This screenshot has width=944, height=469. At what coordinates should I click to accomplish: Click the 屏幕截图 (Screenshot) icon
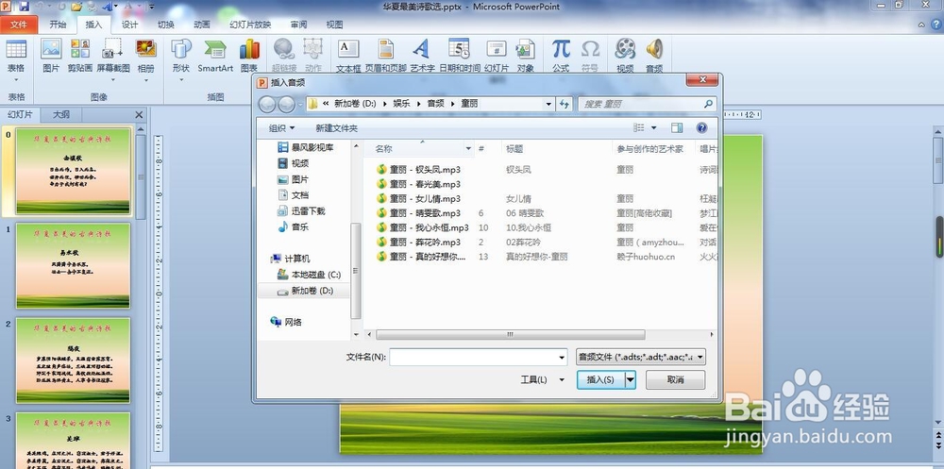point(112,49)
